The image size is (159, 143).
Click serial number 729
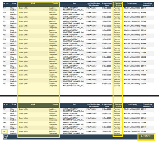(4, 53)
